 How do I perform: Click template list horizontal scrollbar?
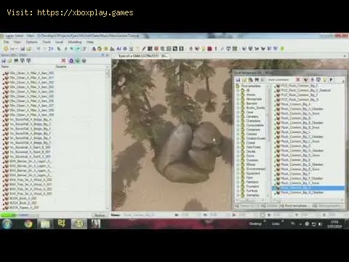coord(308,200)
